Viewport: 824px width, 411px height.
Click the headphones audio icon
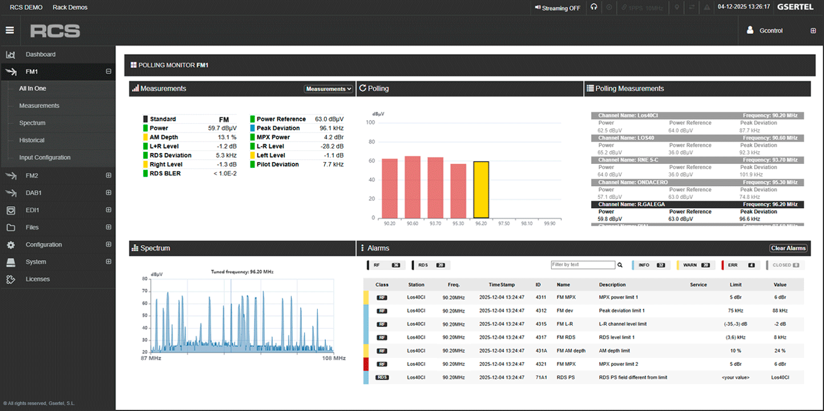tap(594, 7)
